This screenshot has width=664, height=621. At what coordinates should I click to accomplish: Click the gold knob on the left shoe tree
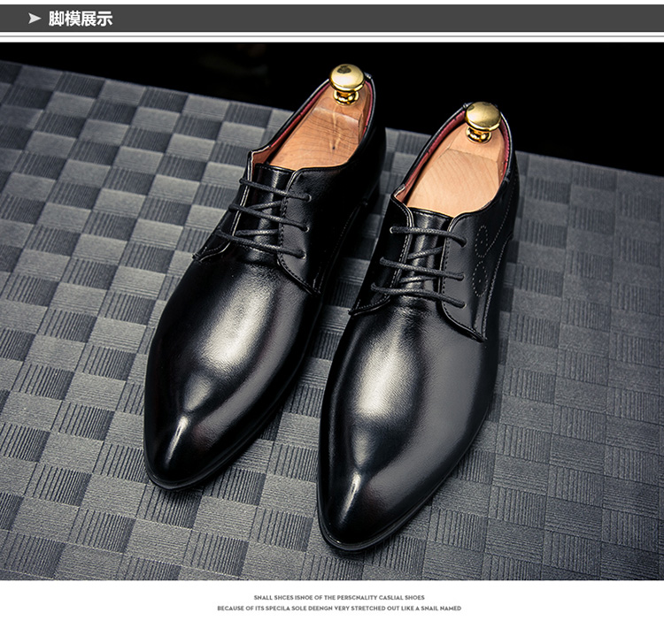347,81
